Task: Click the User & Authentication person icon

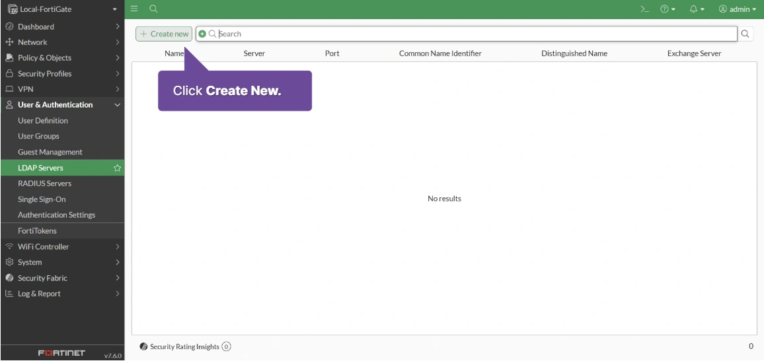Action: (9, 104)
